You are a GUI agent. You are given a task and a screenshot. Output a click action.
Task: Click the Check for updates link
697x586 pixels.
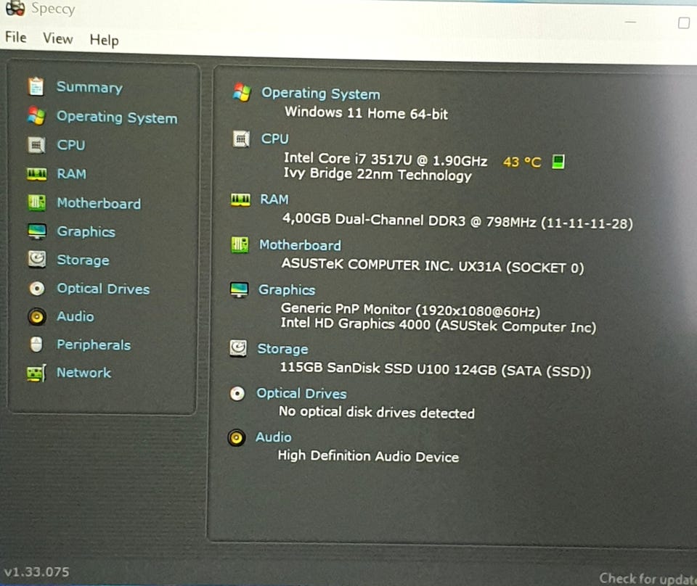pyautogui.click(x=648, y=579)
